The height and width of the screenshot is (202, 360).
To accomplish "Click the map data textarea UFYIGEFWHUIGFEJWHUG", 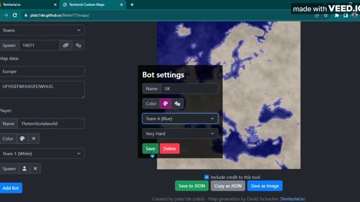I will pos(42,89).
